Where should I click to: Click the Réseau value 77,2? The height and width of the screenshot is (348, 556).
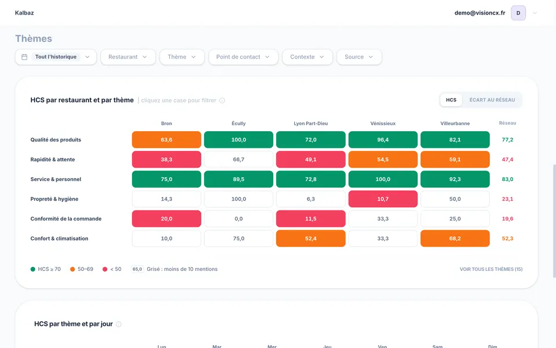507,140
